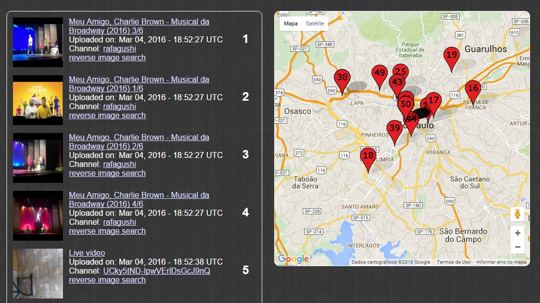
Task: Open rafagushi channel for result 4
Action: [119, 222]
